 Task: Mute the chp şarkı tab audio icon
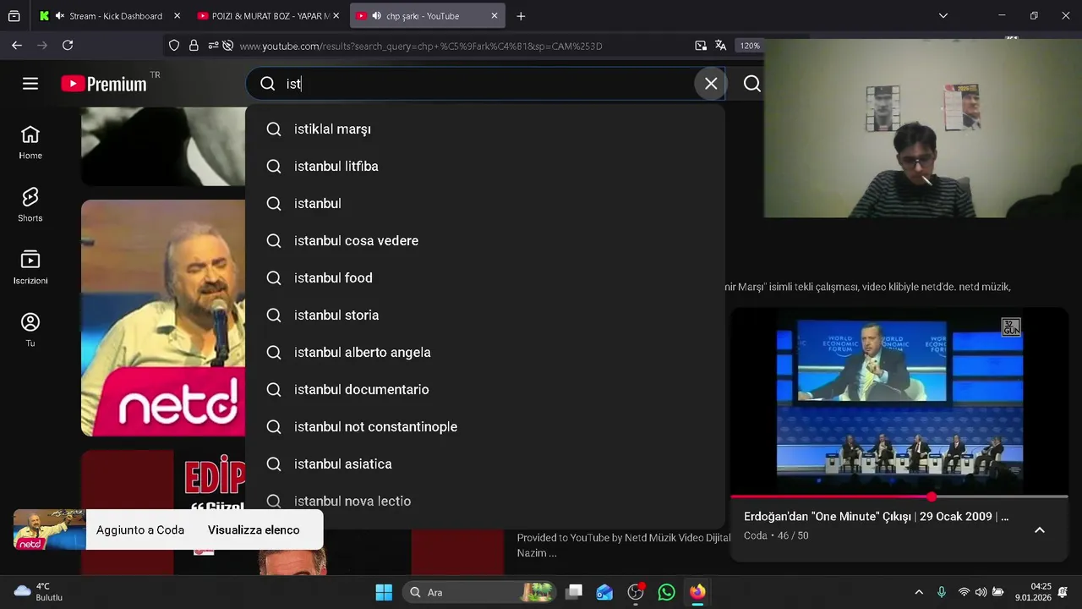pyautogui.click(x=376, y=15)
